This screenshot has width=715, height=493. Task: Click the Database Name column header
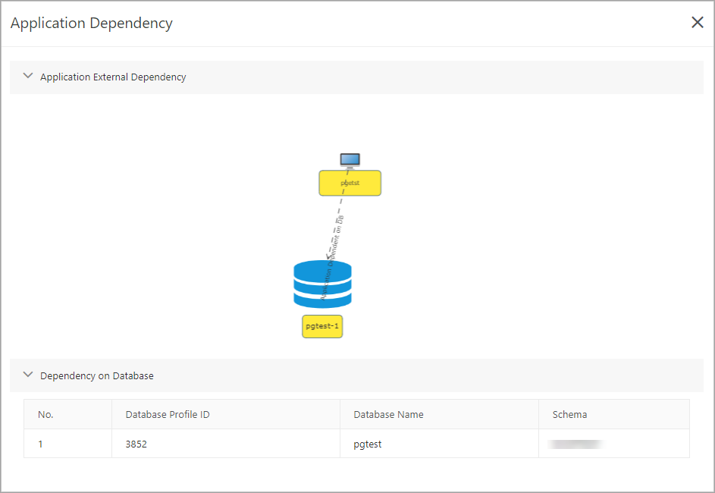tap(388, 414)
